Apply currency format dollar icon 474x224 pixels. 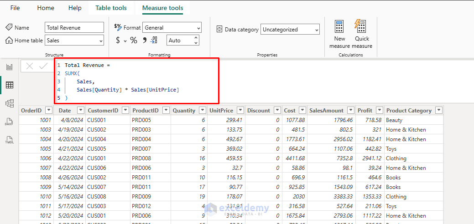click(x=118, y=40)
